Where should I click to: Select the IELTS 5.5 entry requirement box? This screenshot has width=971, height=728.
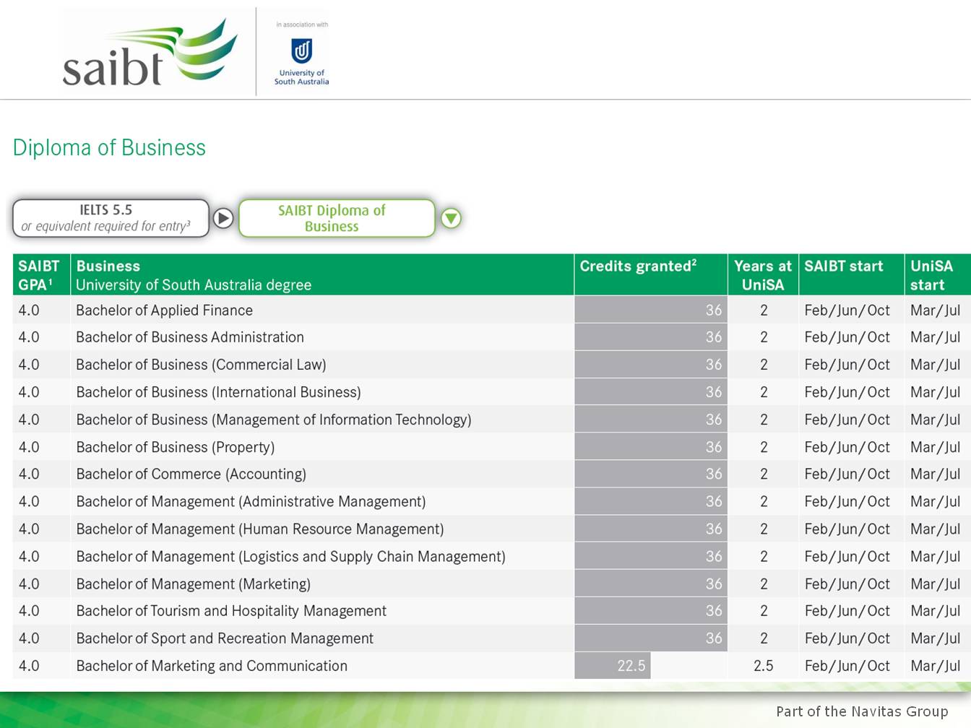111,218
